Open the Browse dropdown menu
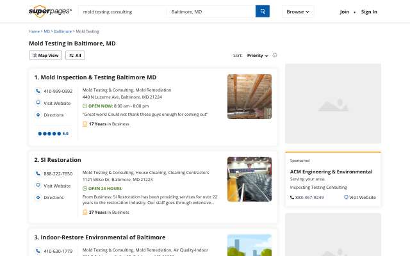Screen dimensions: 410x256 click(298, 12)
